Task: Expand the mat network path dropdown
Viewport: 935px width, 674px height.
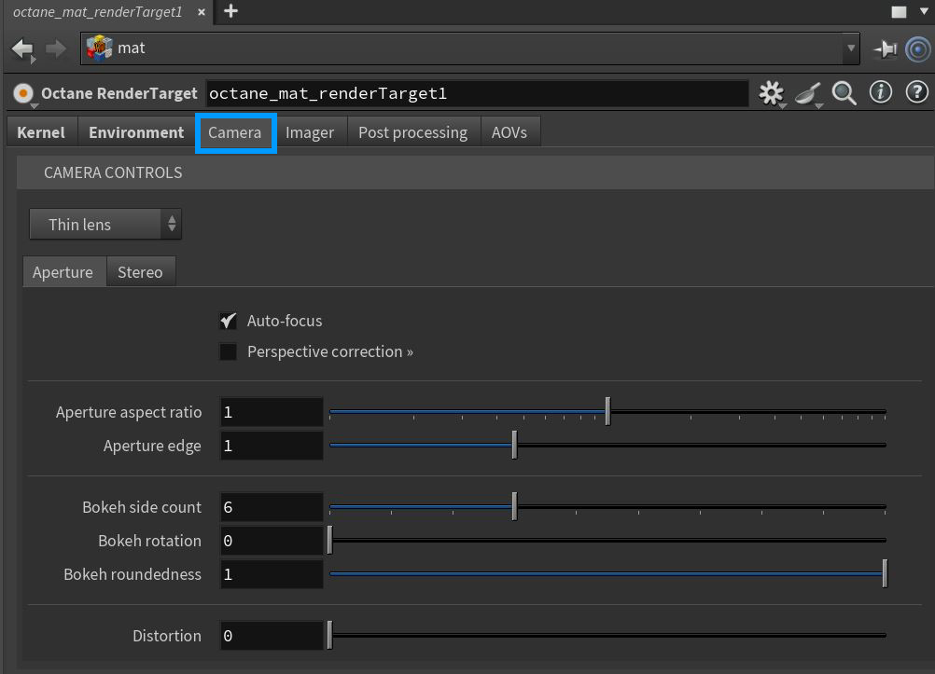Action: coord(850,48)
